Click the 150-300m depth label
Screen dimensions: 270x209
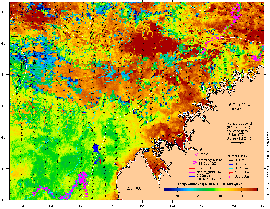[242, 172]
